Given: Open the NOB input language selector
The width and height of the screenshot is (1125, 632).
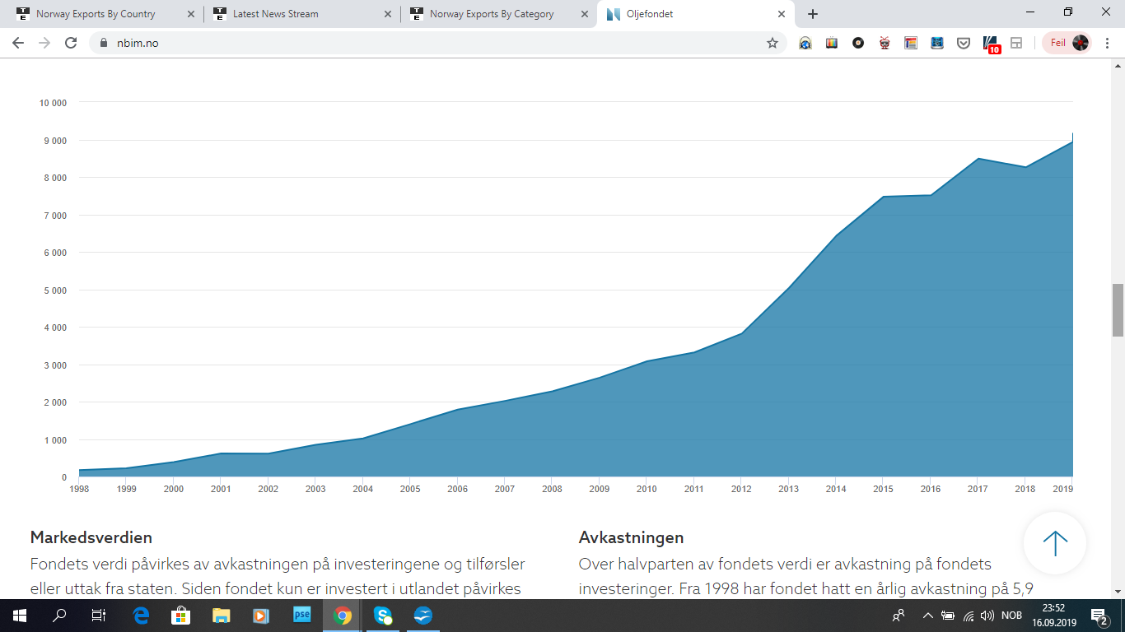Looking at the screenshot, I should (1011, 616).
